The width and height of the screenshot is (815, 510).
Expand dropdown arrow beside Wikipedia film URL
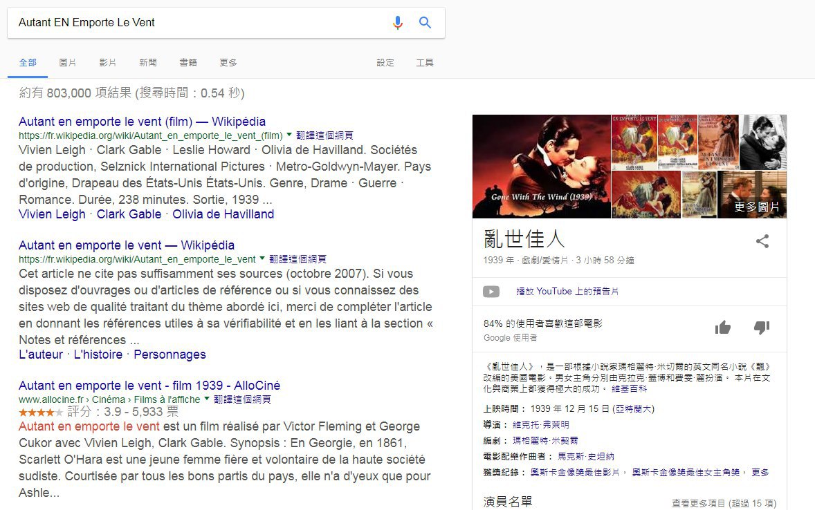(x=289, y=135)
